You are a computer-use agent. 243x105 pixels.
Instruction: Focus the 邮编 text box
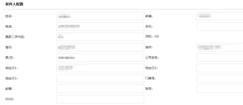pos(219,16)
